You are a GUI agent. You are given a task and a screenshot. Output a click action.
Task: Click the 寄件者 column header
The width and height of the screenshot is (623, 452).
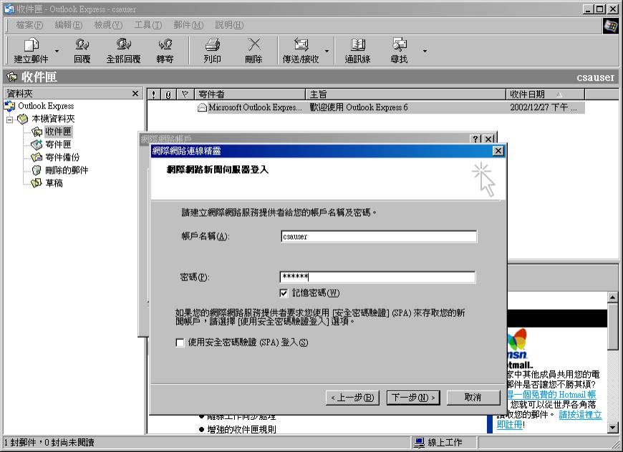(x=249, y=94)
